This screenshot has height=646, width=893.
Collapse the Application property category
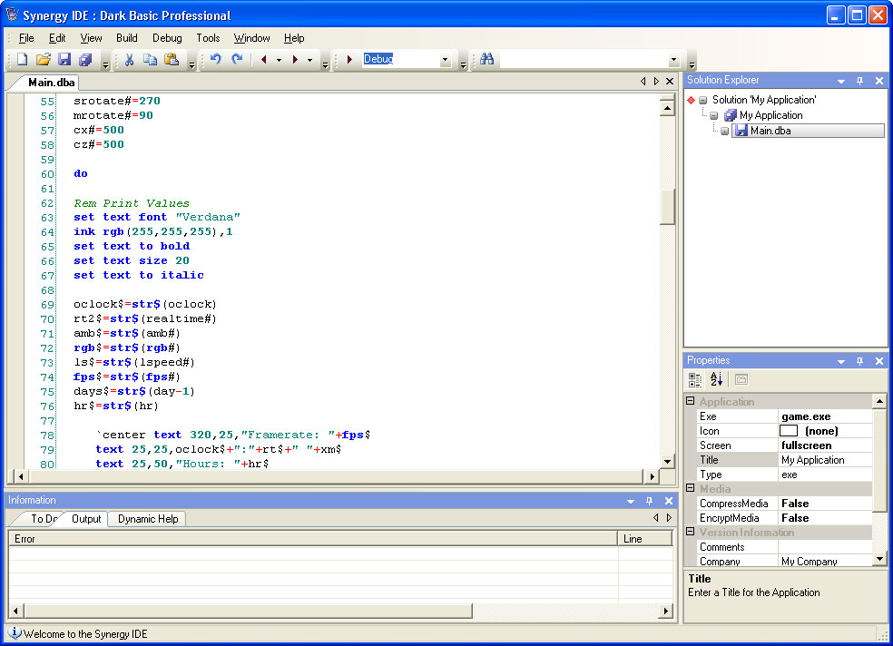click(690, 402)
